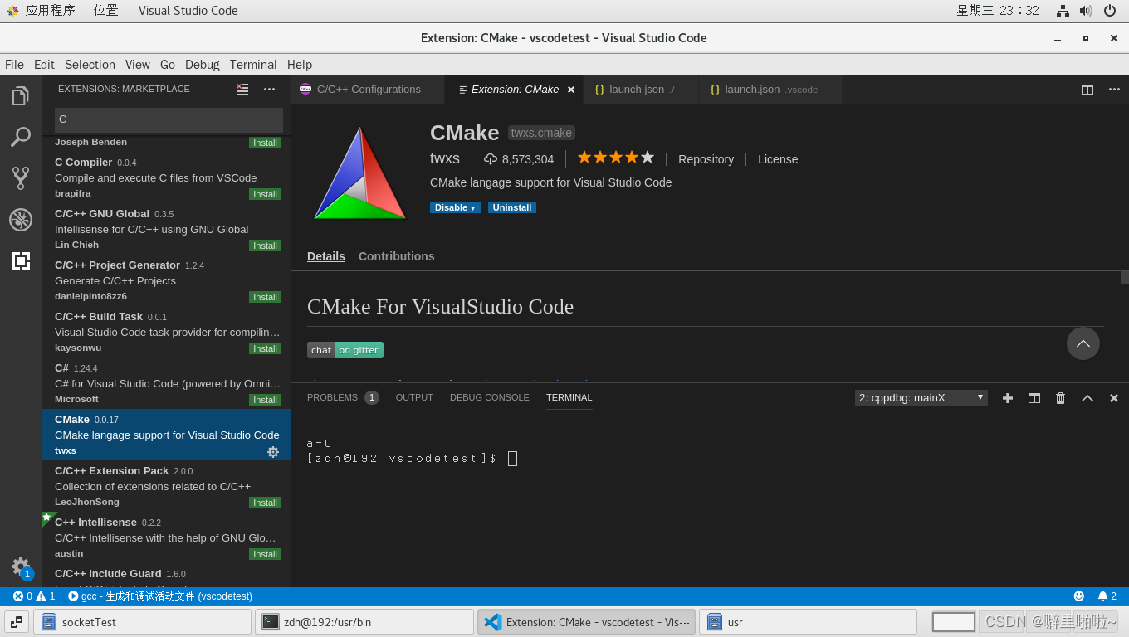The width and height of the screenshot is (1129, 637).
Task: Open the Disable dropdown for CMake
Action: pos(455,207)
